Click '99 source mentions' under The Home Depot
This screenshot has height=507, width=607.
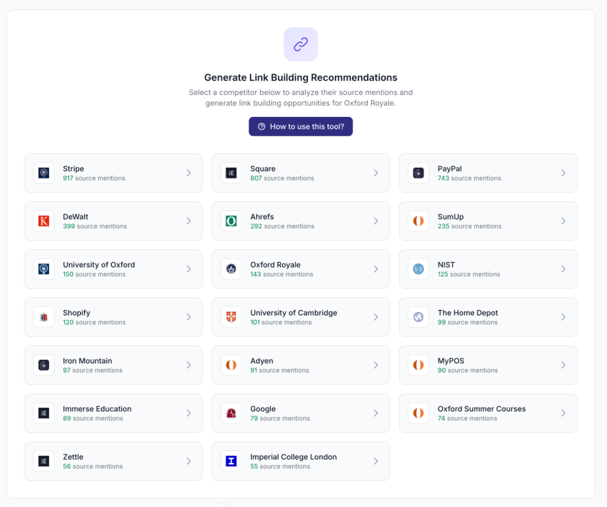point(468,322)
